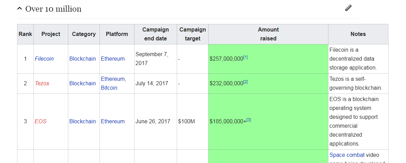The height and width of the screenshot is (163, 406).
Task: Collapse the "Over 10 million" section
Action: coord(20,9)
